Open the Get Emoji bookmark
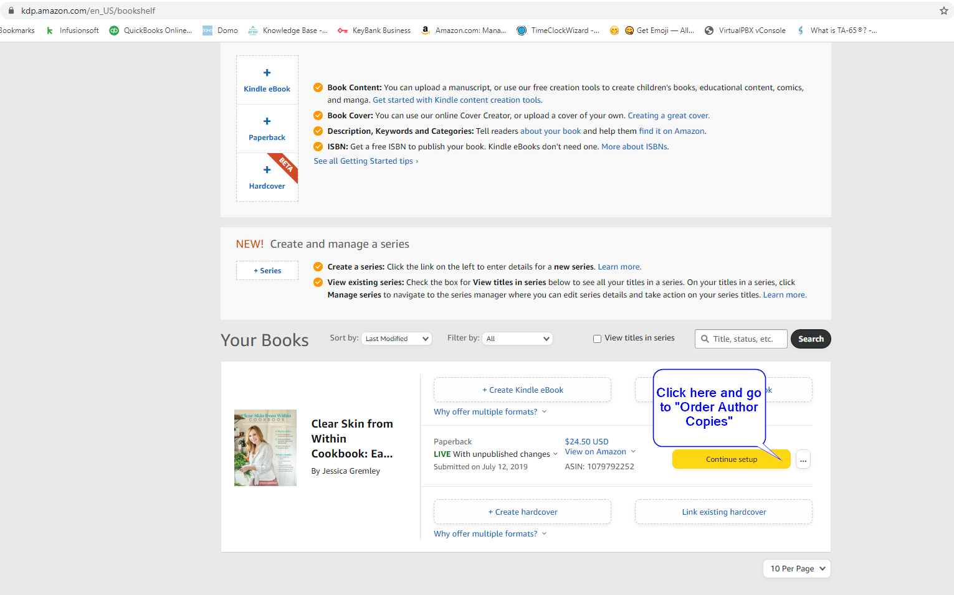 point(659,30)
